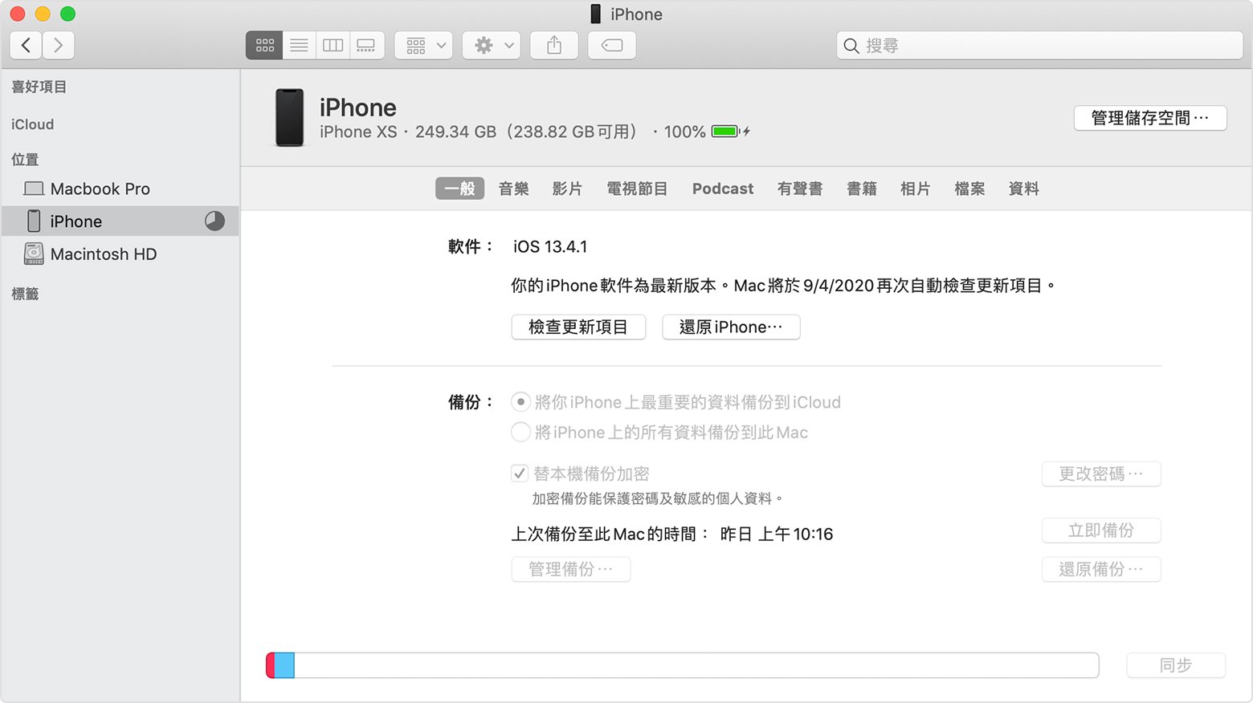Image resolution: width=1253 pixels, height=703 pixels.
Task: Click the iOS 13.4.1 version text
Action: coord(550,246)
